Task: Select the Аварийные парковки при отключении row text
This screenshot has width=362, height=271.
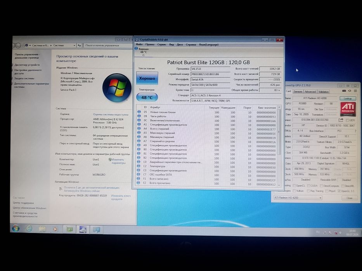Action: click(176, 162)
